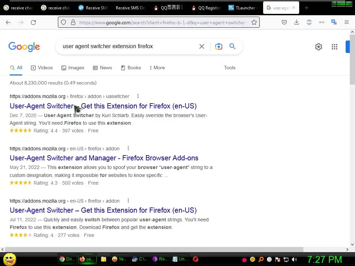Filter results by Books
This screenshot has width=355, height=266.
[131, 68]
